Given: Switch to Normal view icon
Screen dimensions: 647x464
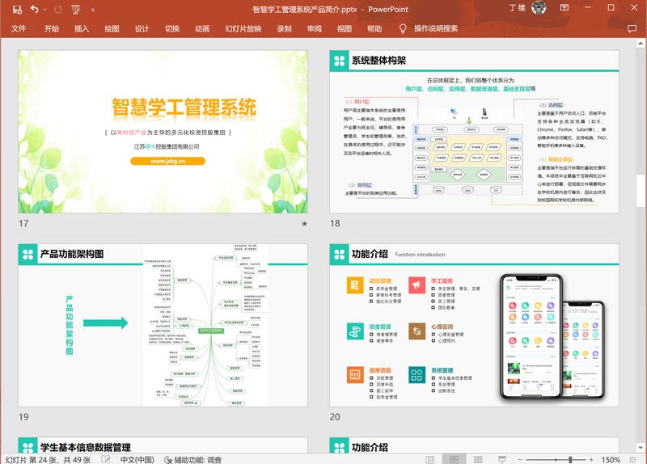Looking at the screenshot, I should pos(430,459).
